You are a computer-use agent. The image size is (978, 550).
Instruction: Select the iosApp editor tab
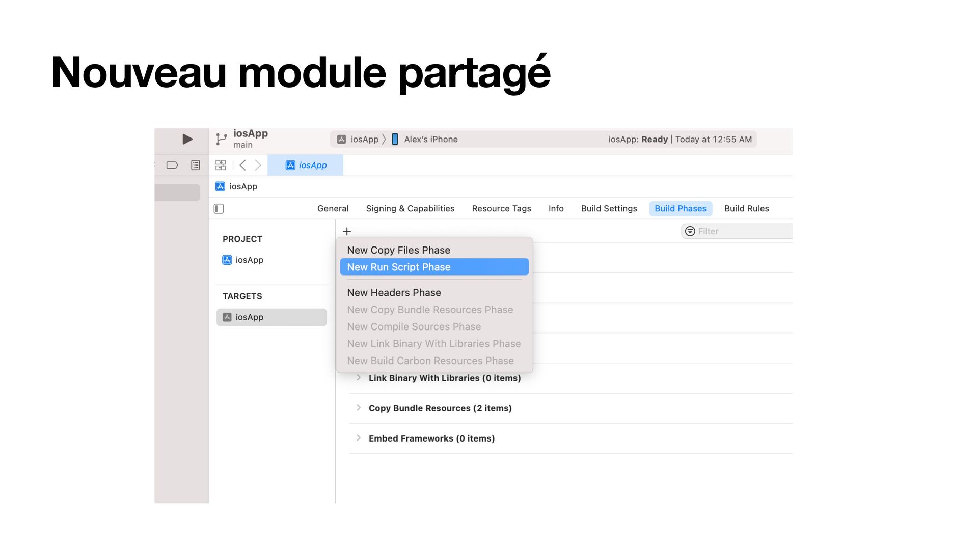(306, 165)
